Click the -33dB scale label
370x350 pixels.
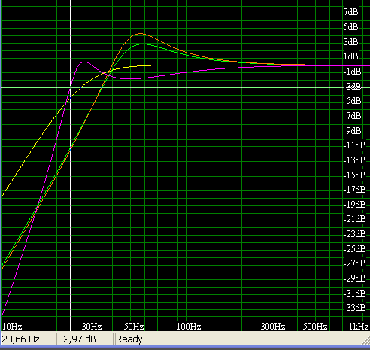[x=354, y=308]
